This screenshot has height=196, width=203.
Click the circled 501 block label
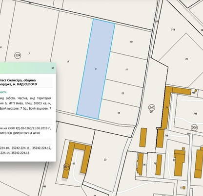(66, 167)
